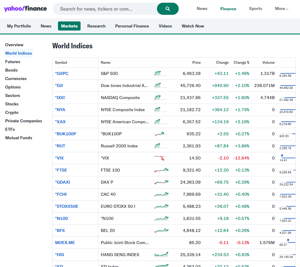Click the S&P 500 sparkline chart
300x267 pixels.
point(161,73)
